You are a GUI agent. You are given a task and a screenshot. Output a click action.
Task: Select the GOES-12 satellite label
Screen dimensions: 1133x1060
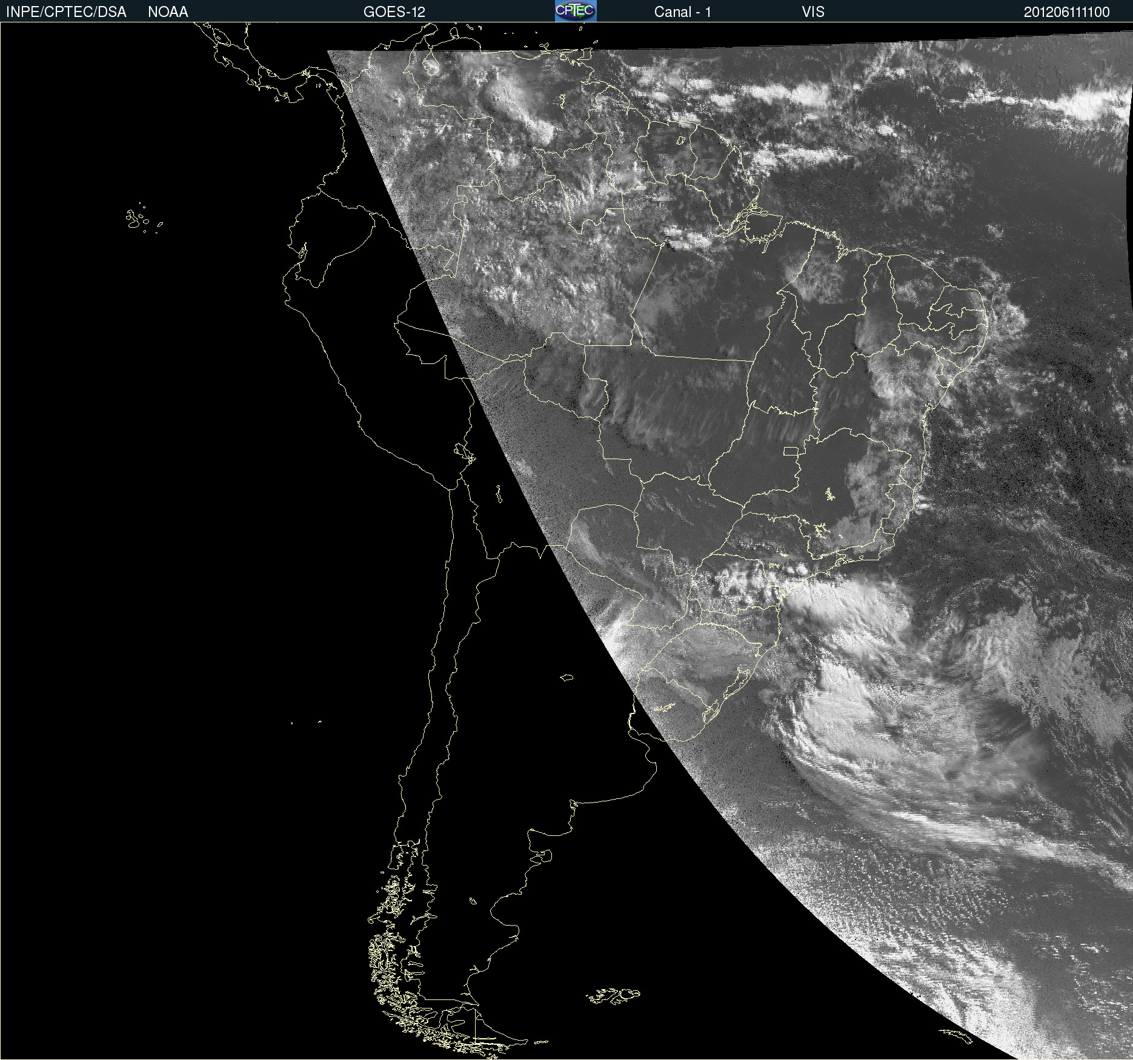tap(394, 12)
